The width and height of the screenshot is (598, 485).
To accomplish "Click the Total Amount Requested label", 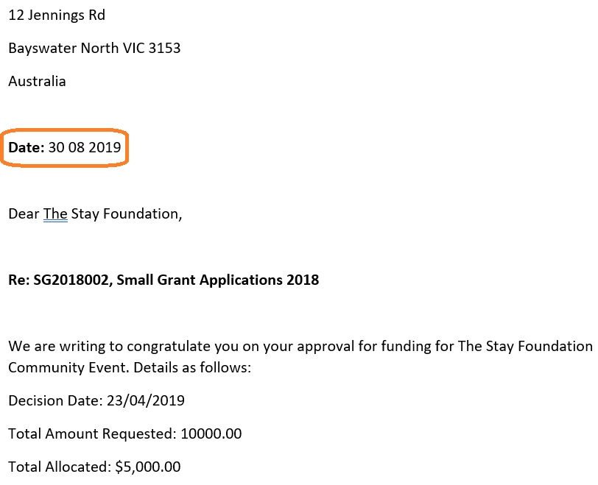I will point(90,434).
